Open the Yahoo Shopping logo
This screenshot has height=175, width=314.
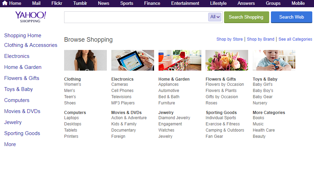[x=30, y=17]
